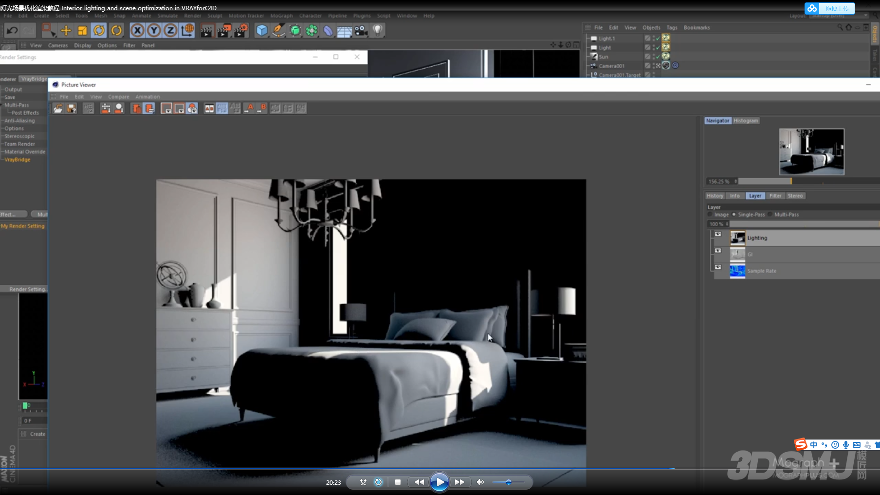
Task: Select the Single-Pass radio button
Action: pos(734,215)
